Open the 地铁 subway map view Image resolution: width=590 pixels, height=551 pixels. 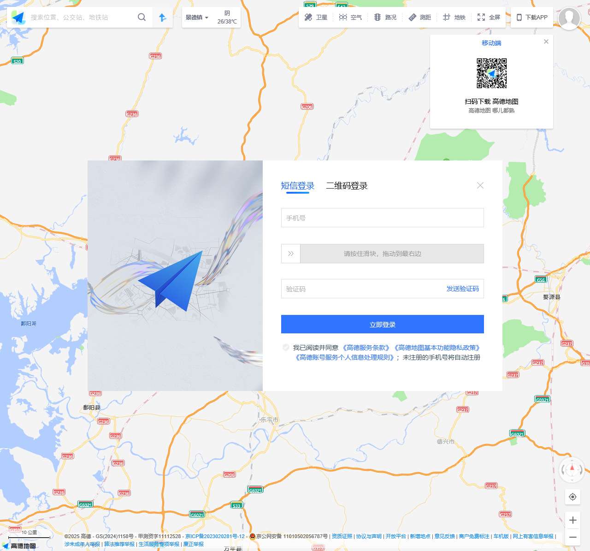pos(454,17)
